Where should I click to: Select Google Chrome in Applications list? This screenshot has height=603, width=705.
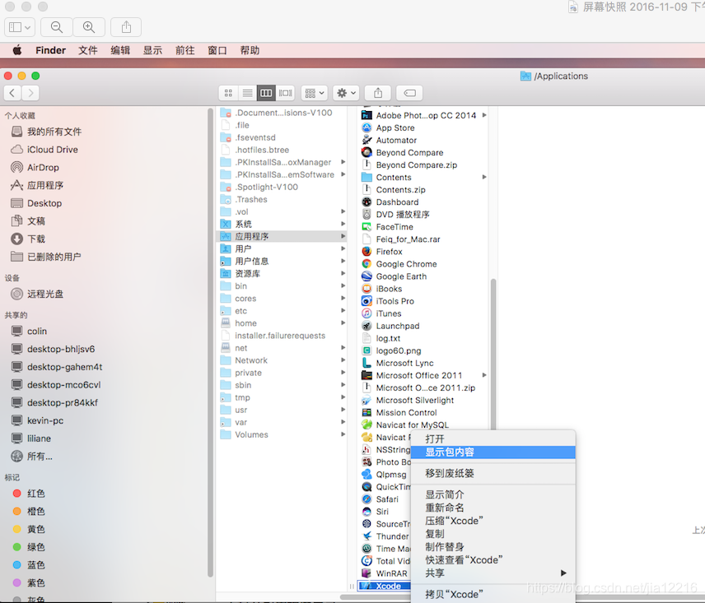coord(407,264)
